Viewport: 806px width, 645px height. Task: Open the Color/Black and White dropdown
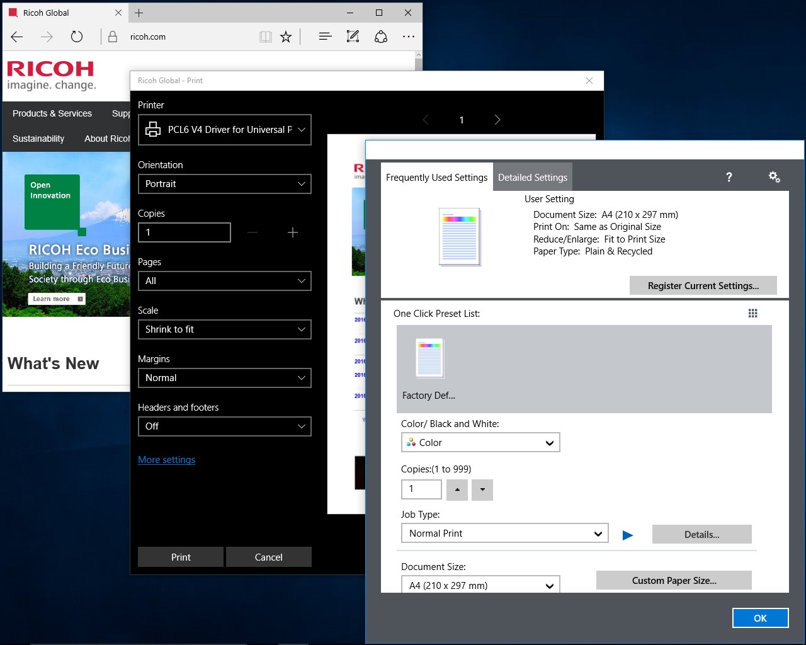coord(480,442)
